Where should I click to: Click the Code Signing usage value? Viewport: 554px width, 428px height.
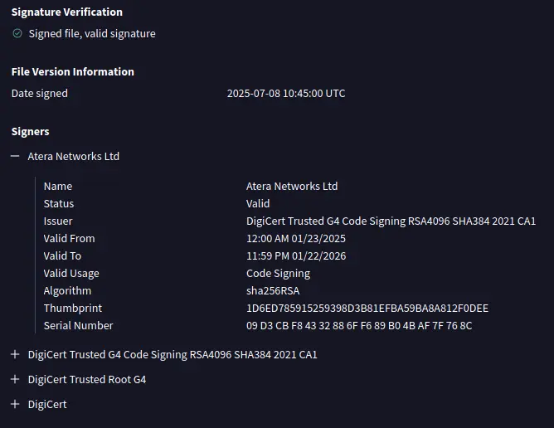pos(278,274)
